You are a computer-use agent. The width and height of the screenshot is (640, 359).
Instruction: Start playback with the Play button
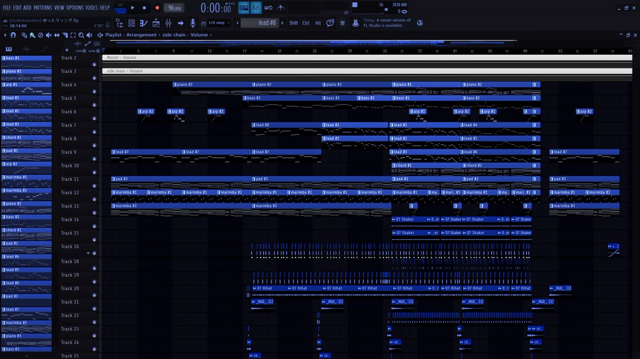coord(133,8)
